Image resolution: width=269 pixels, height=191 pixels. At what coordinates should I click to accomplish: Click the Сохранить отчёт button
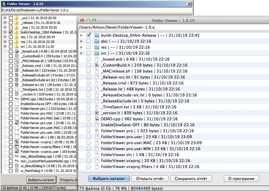(x=191, y=179)
